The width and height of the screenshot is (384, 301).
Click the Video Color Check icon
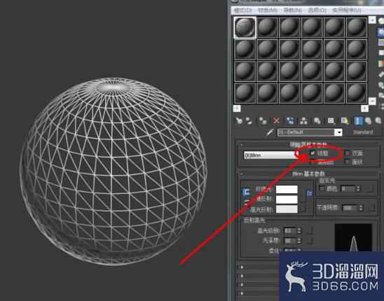pos(381,64)
